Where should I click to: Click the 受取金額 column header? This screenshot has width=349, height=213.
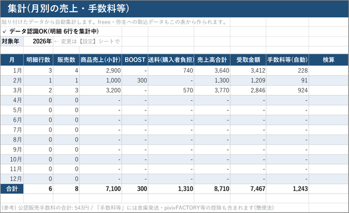pyautogui.click(x=248, y=60)
